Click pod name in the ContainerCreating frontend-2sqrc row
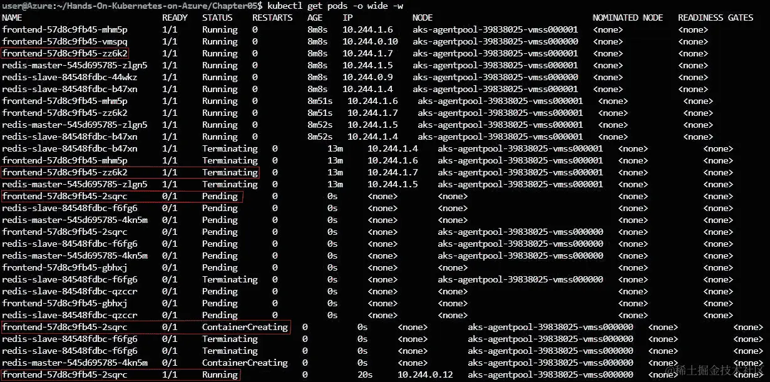This screenshot has width=770, height=382. (64, 327)
